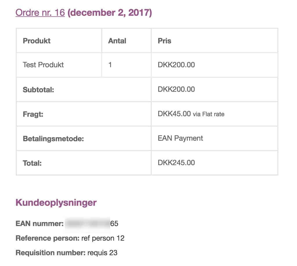Click the Requisition number value requis 23
Screen dimensions: 297x266
point(102,253)
